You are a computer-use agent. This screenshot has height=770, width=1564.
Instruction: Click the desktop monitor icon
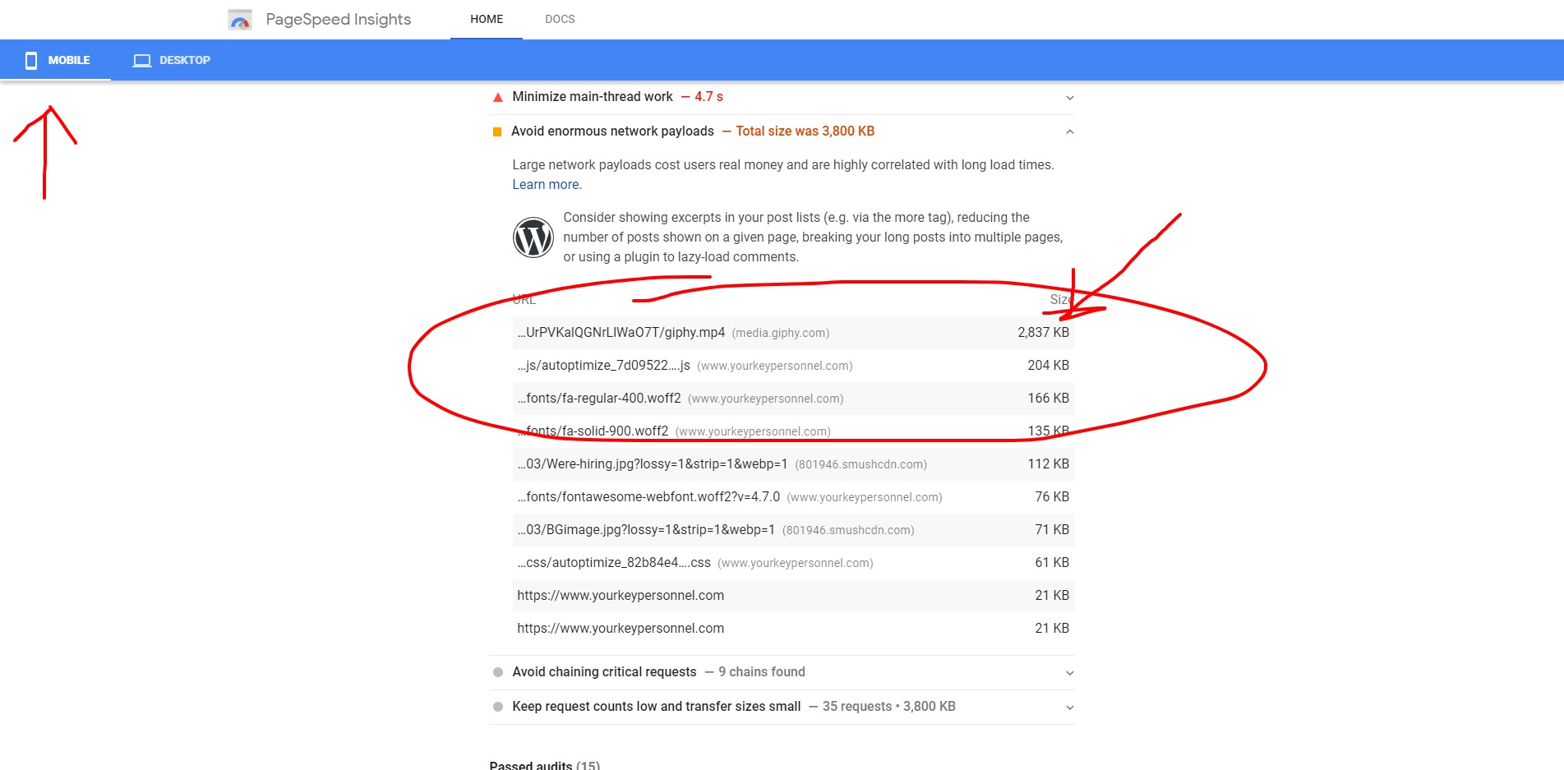tap(142, 61)
